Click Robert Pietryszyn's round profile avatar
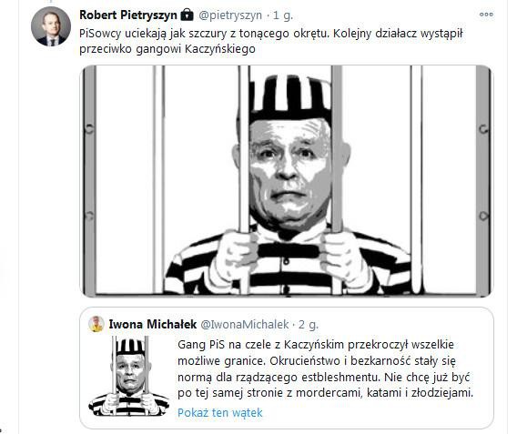 51,26
